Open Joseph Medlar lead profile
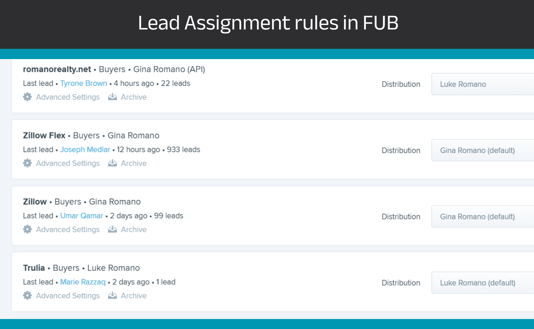This screenshot has height=329, width=534. 85,149
